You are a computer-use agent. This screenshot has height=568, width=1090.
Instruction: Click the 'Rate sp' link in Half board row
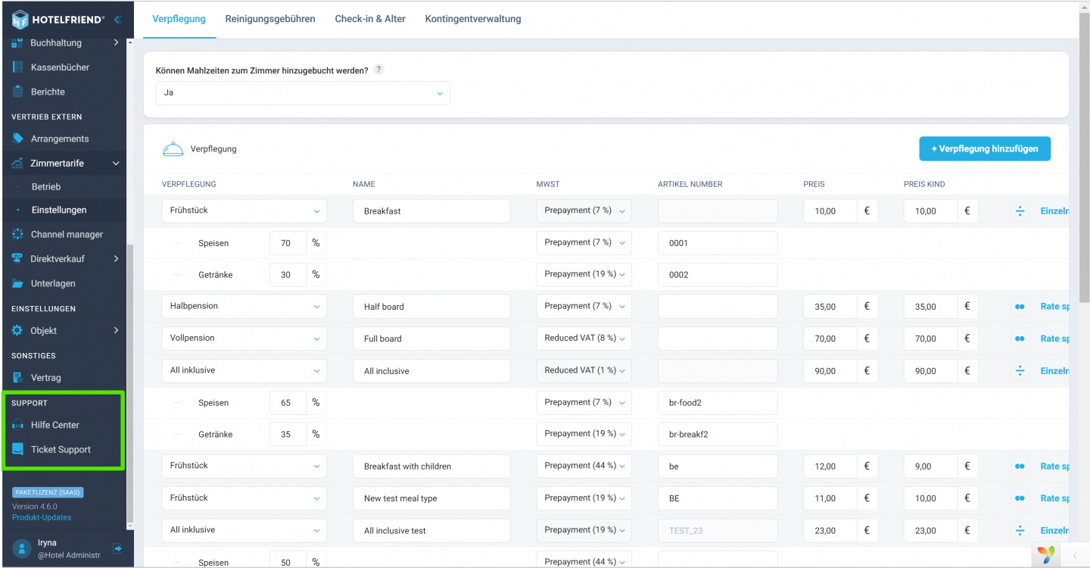[x=1055, y=307]
